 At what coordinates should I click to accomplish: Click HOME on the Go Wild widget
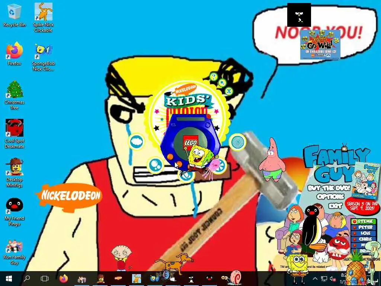[x=305, y=39]
